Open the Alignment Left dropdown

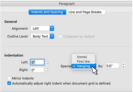42,28
